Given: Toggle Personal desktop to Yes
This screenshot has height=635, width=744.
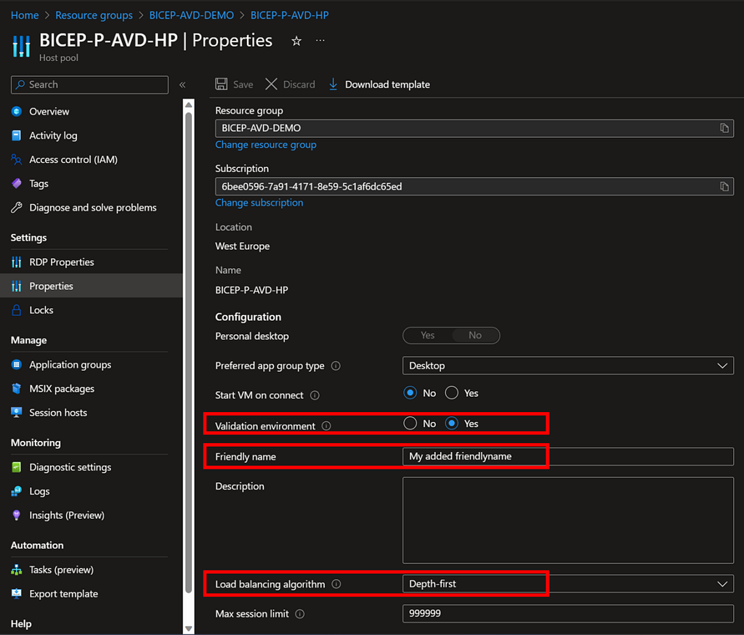Looking at the screenshot, I should click(427, 336).
